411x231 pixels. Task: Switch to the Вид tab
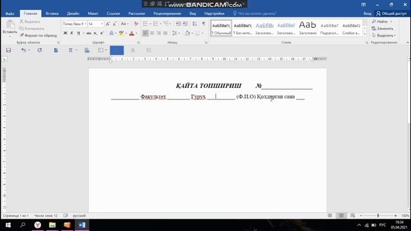[193, 13]
